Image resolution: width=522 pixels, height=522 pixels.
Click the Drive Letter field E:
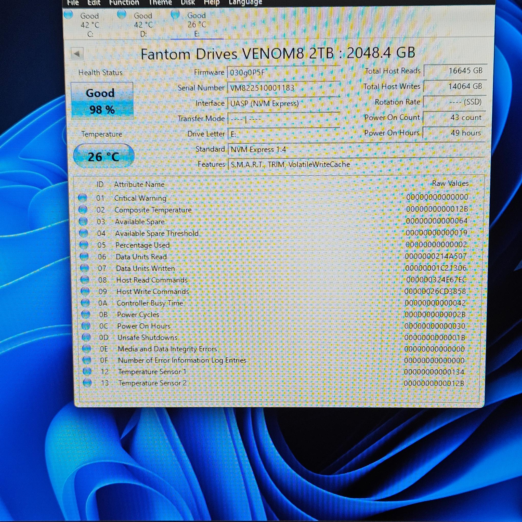tap(283, 134)
